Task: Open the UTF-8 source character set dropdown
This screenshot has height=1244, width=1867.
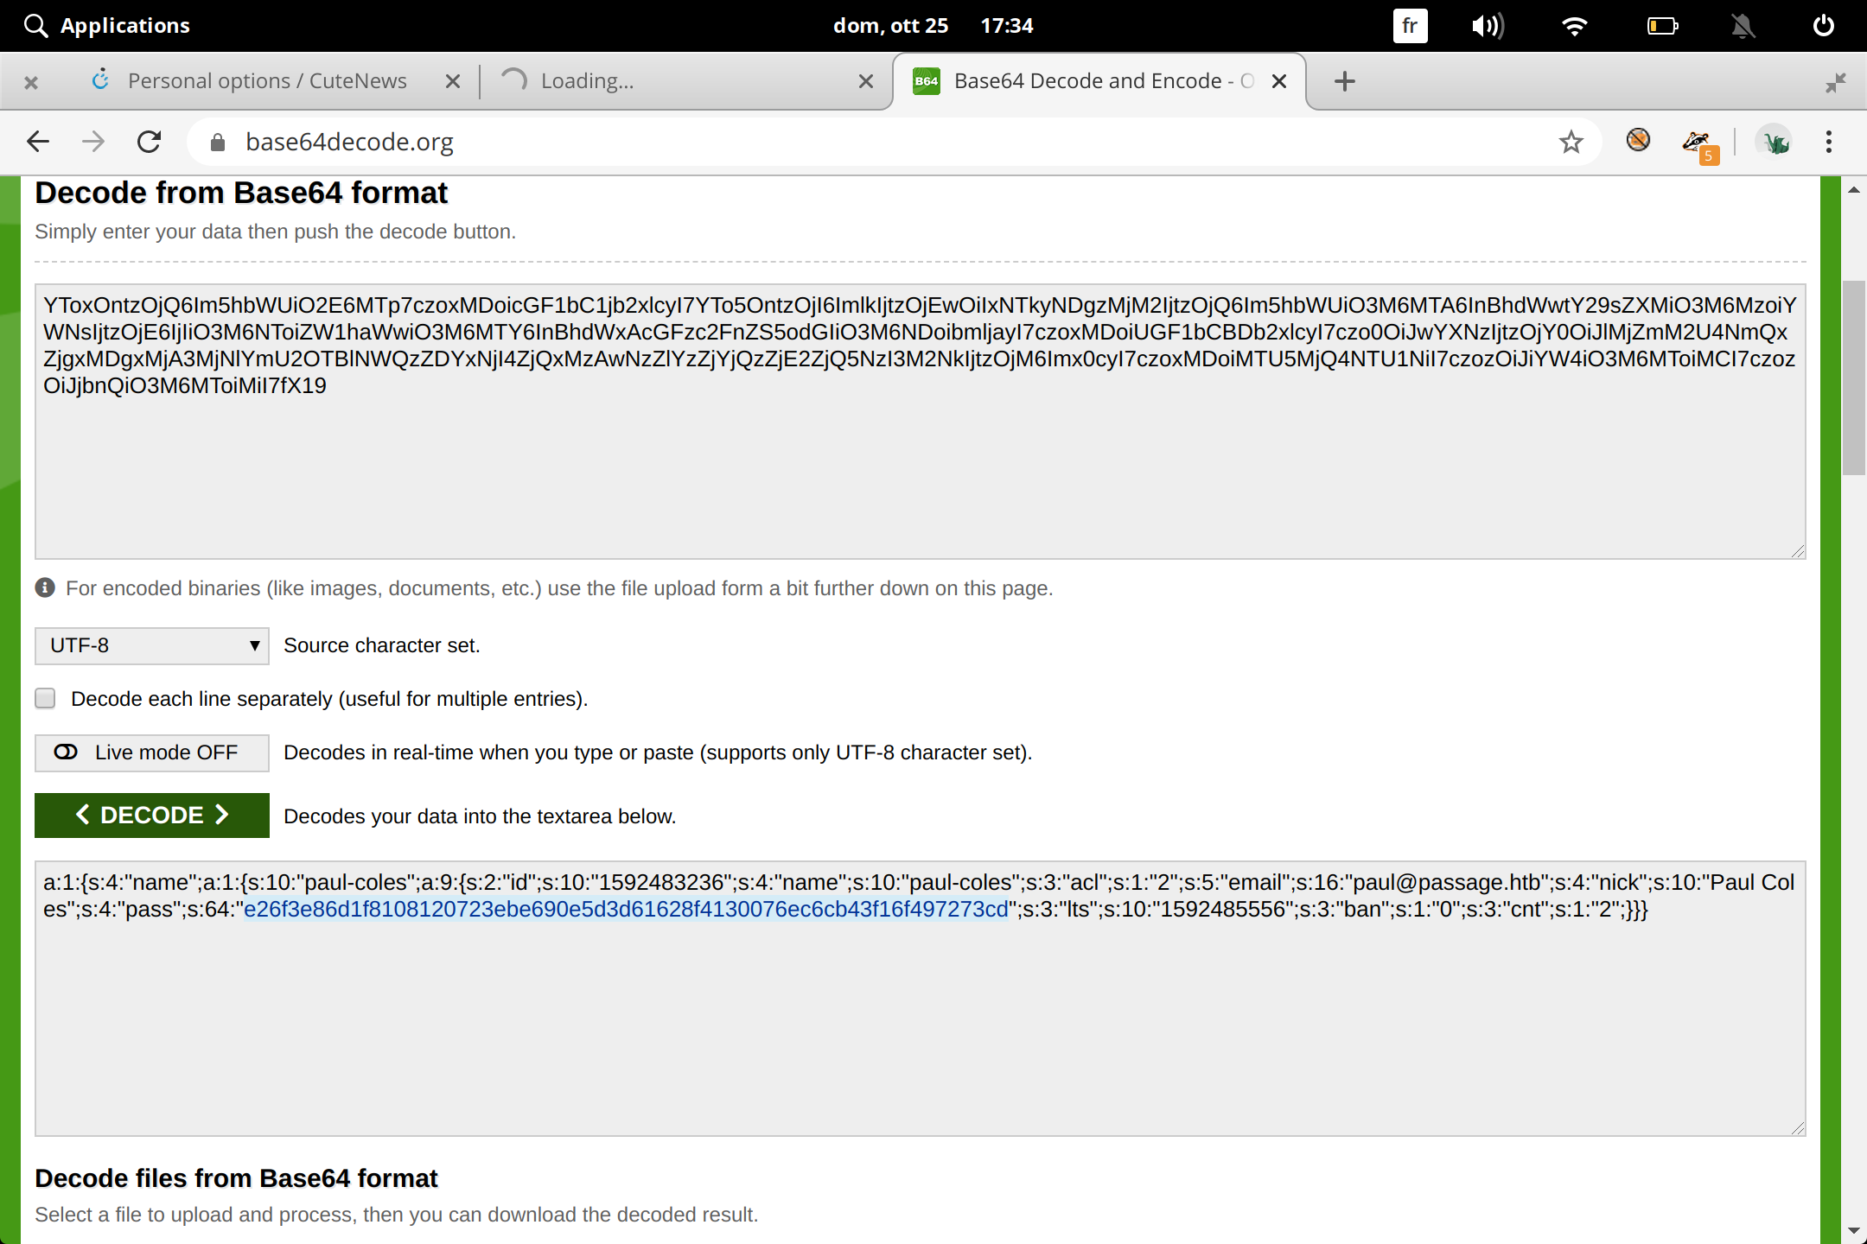Action: pyautogui.click(x=152, y=645)
